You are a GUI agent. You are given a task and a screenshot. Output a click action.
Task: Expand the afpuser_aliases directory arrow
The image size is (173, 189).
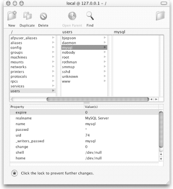click(x=53, y=38)
